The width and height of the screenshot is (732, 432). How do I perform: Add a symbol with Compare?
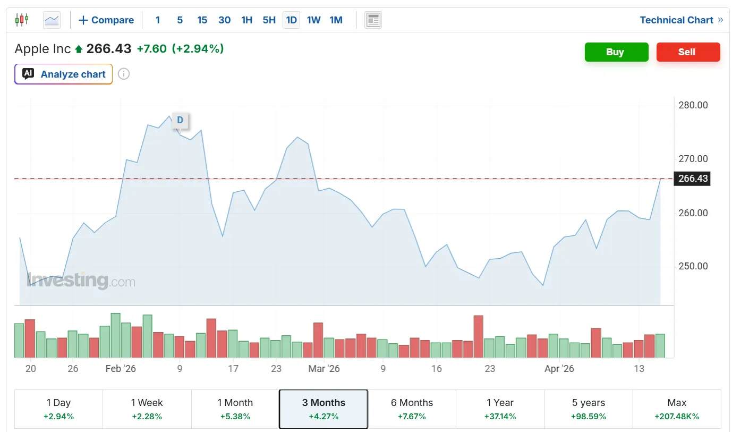click(106, 20)
